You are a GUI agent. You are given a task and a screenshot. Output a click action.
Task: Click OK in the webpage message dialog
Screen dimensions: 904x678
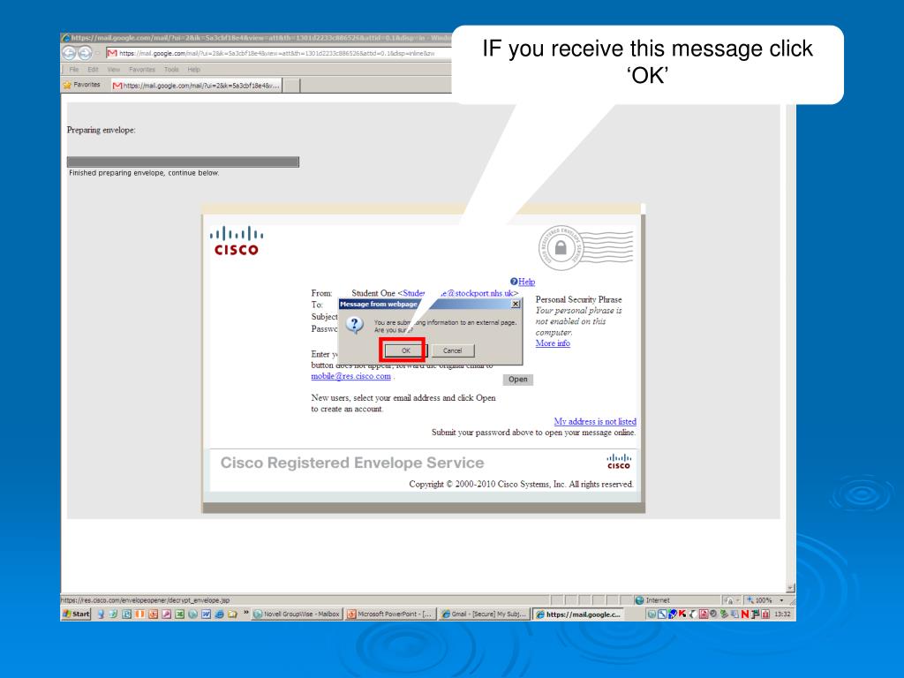click(x=406, y=350)
